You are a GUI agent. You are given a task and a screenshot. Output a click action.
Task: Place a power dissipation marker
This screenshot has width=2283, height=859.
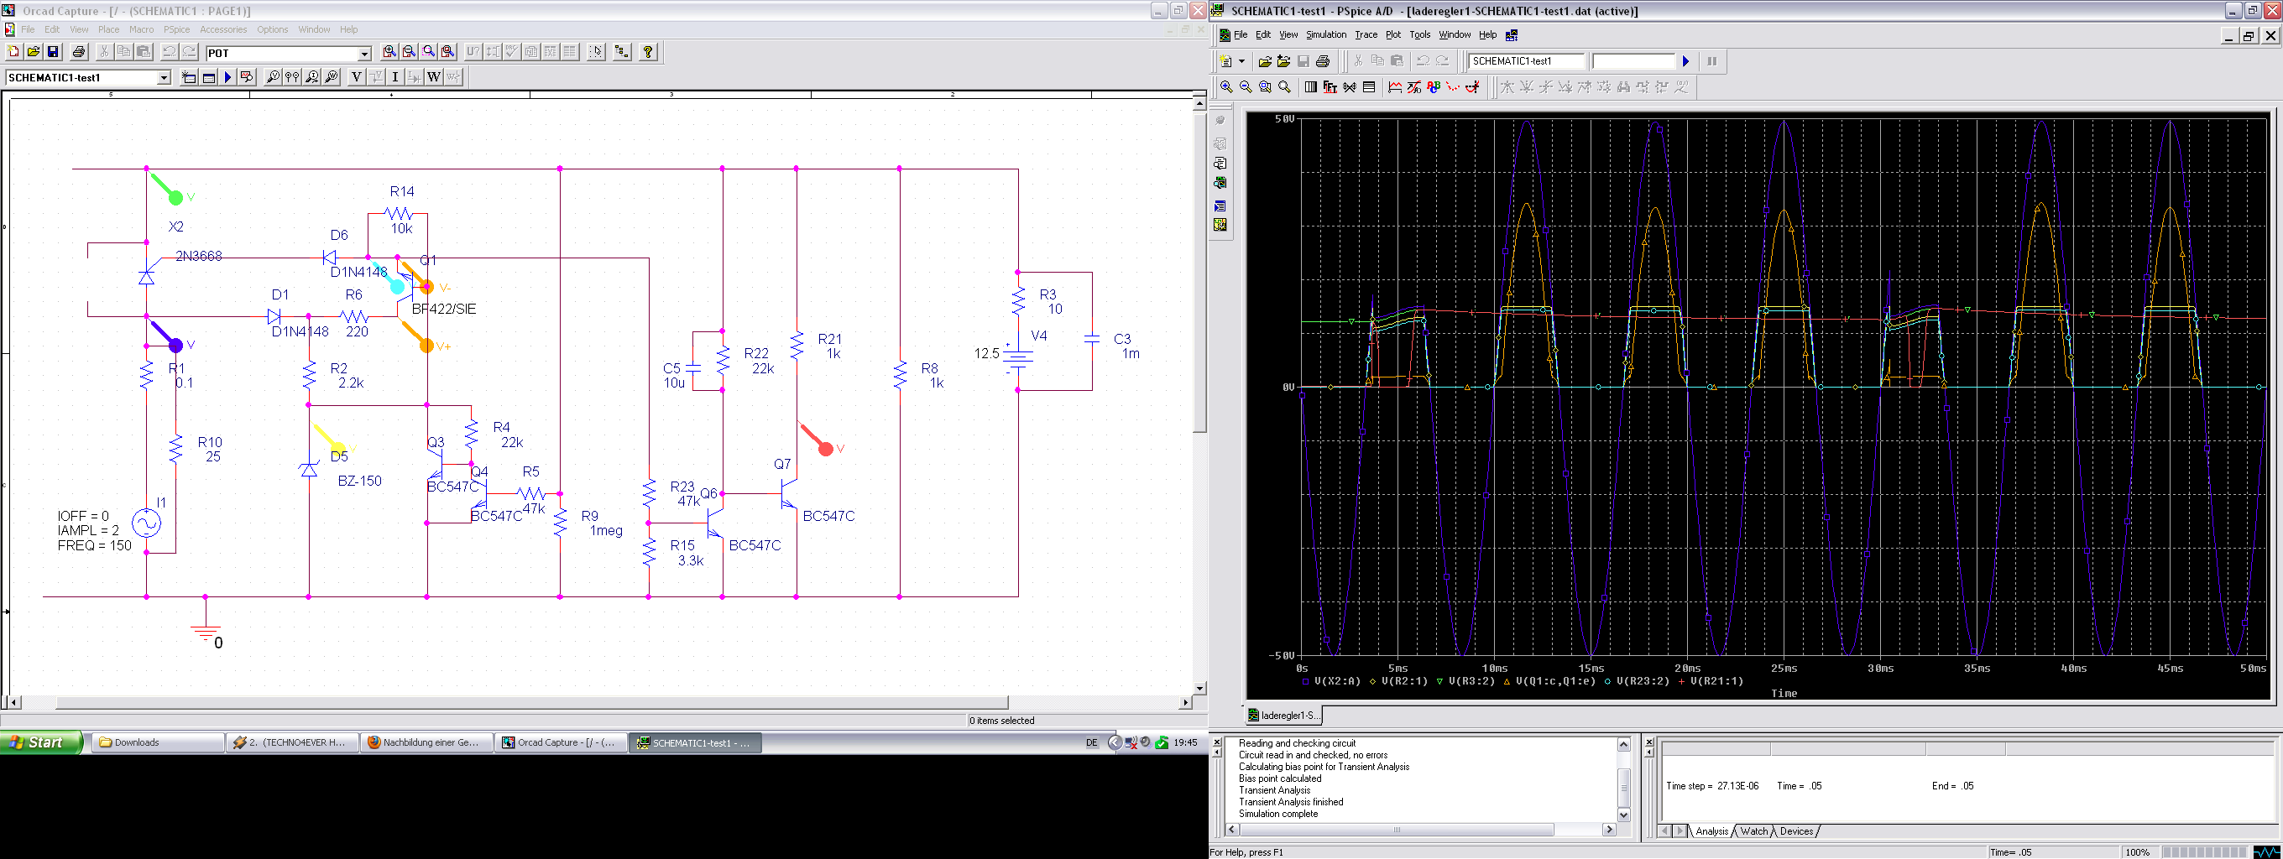tap(332, 77)
